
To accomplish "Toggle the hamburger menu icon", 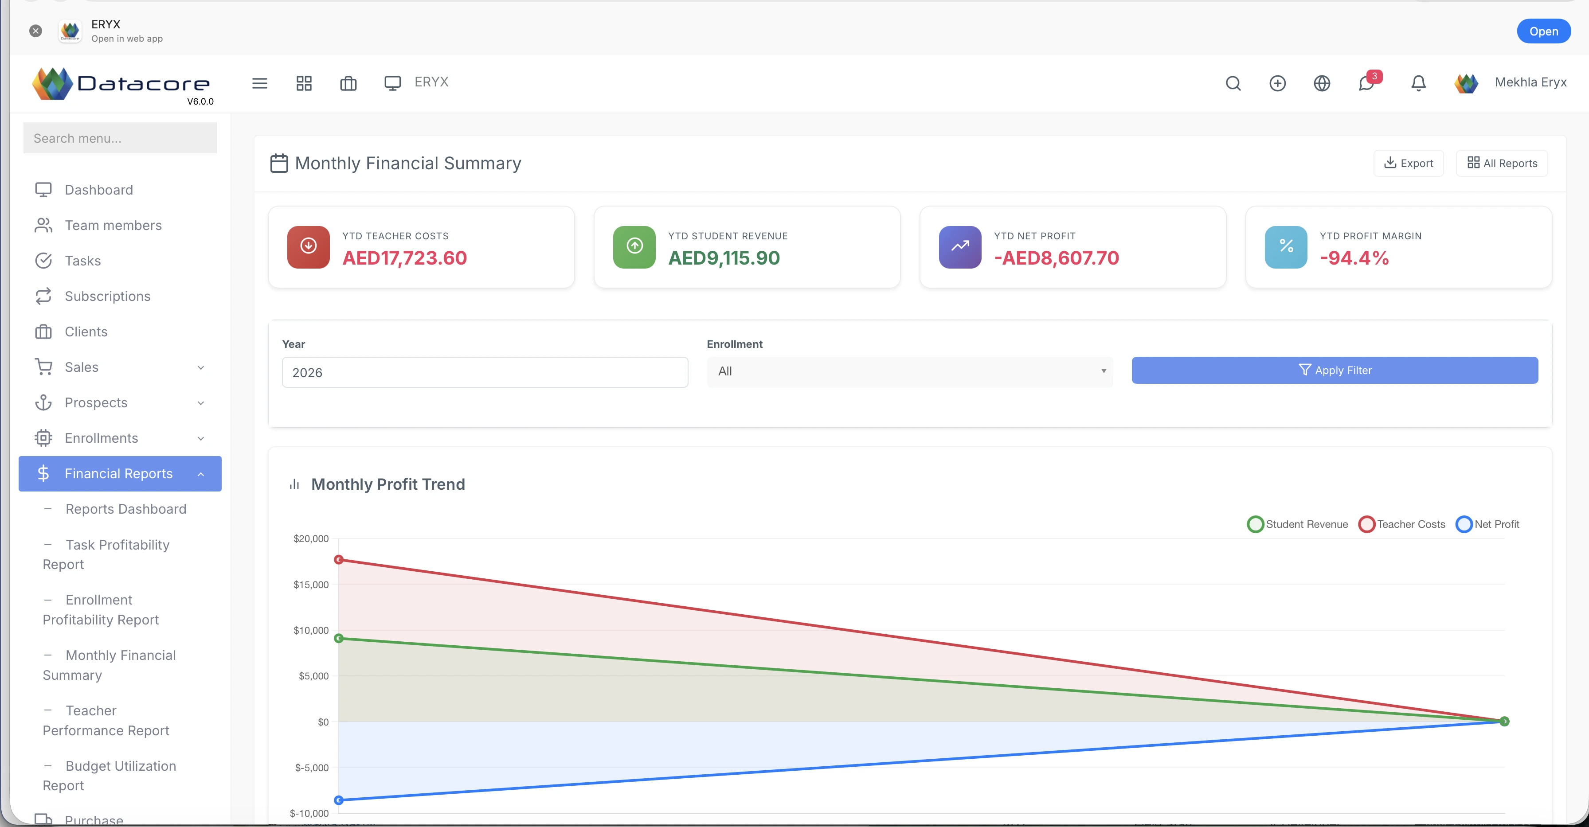I will pyautogui.click(x=260, y=83).
